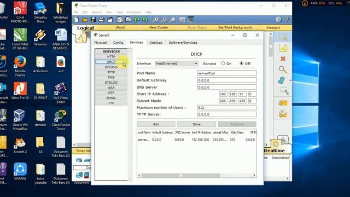Select NTP in the services list
The image size is (350, 197).
(x=111, y=92)
